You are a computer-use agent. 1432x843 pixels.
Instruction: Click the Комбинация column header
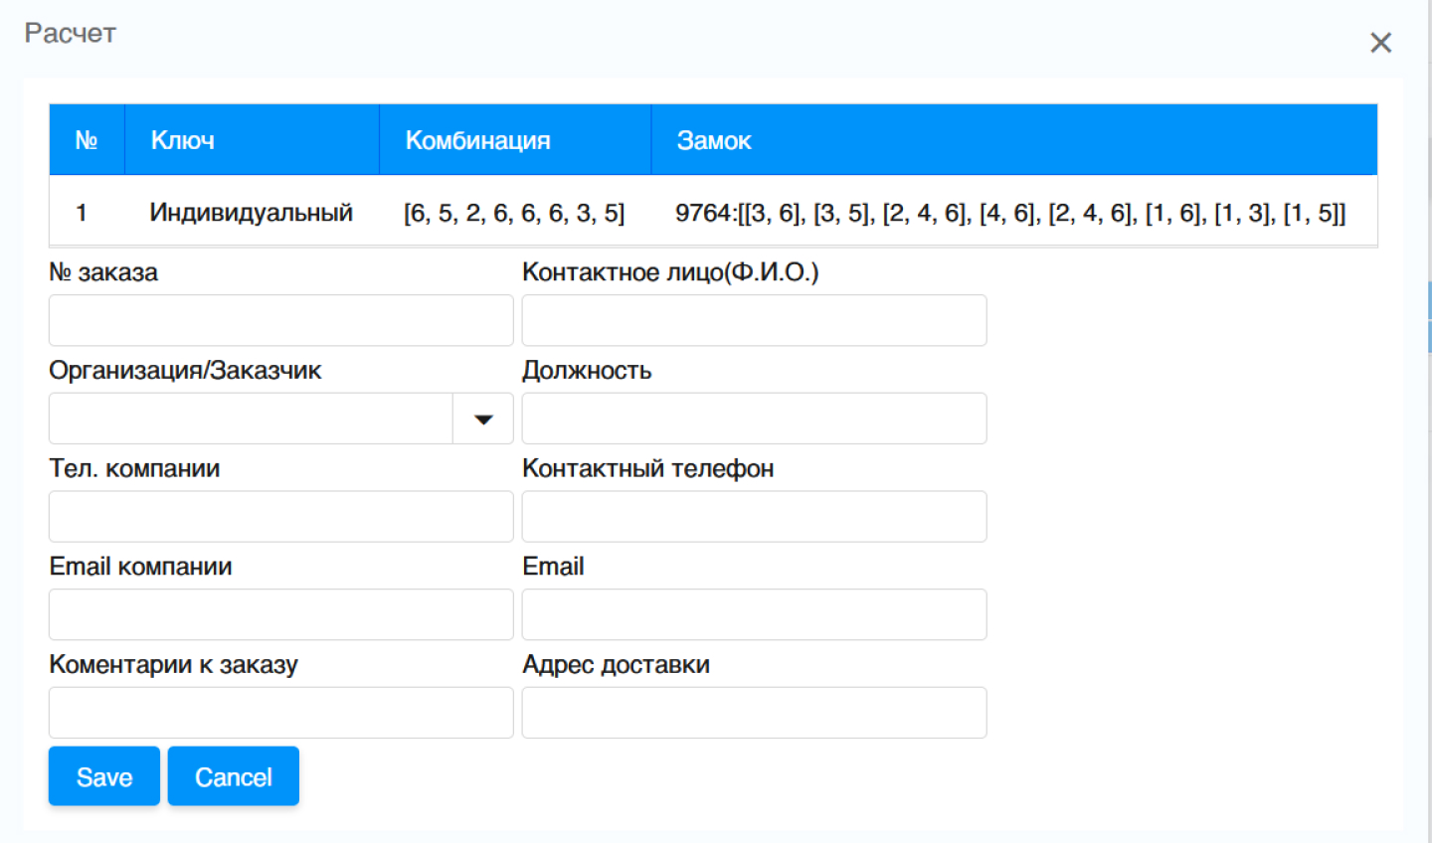click(477, 140)
